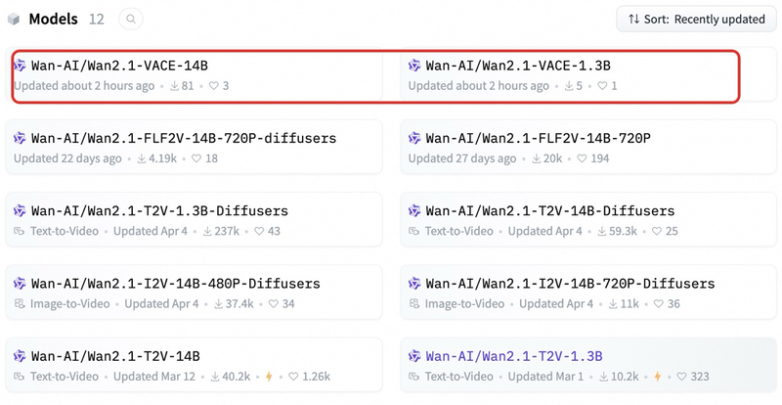
Task: Click the download icon on Wan2.1-I2V-14B-480P-Diffusers
Action: tap(206, 304)
